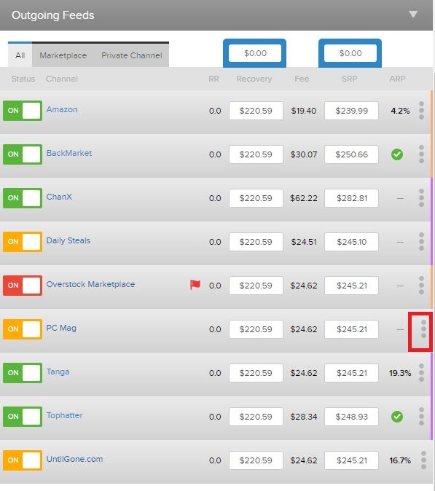
Task: Click the Tophatter fee value $28.34
Action: (303, 417)
